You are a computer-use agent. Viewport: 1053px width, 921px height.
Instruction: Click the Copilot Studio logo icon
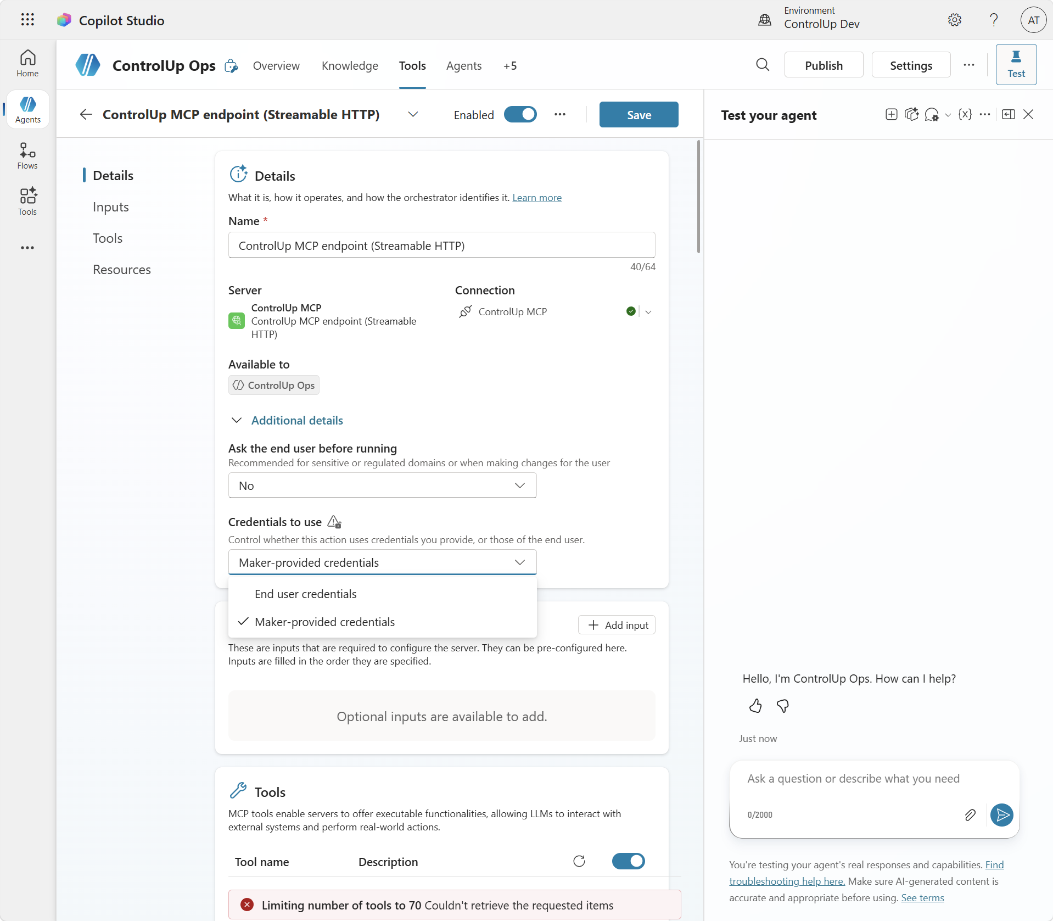click(x=64, y=20)
